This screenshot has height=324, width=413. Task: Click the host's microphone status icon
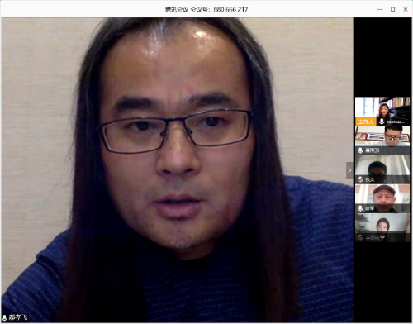(382, 121)
